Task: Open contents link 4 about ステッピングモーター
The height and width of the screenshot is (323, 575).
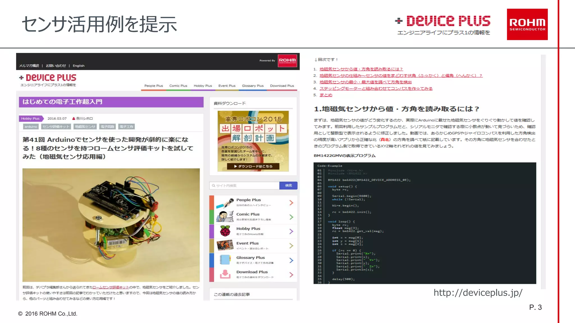Action: tap(376, 89)
